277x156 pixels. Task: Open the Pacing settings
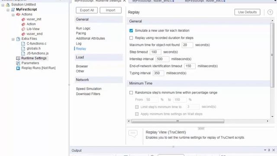(x=81, y=33)
